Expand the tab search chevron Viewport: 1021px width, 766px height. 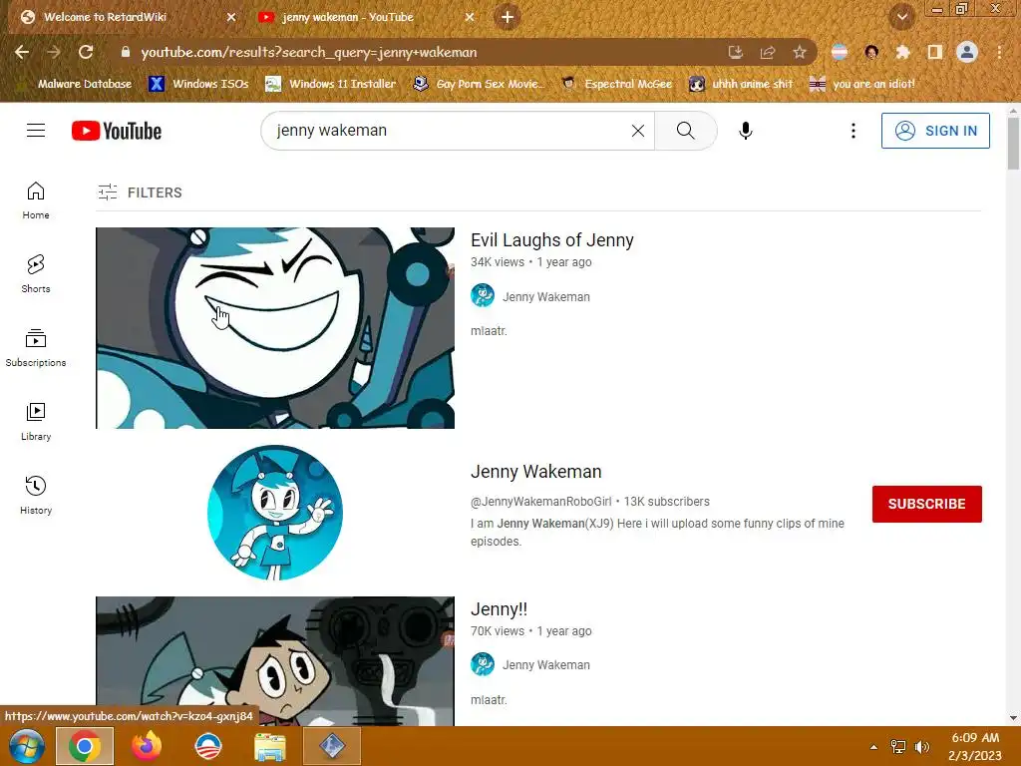[902, 17]
